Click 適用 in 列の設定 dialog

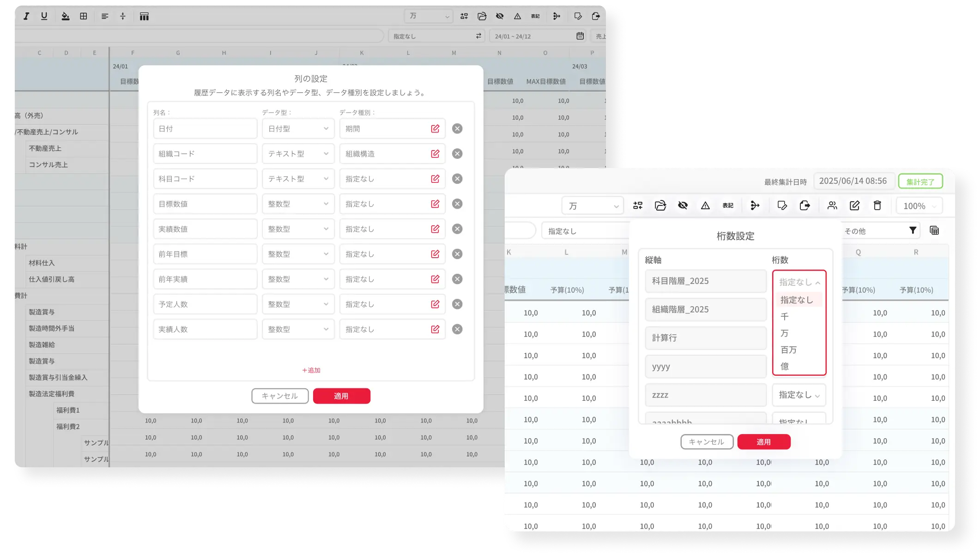click(341, 396)
